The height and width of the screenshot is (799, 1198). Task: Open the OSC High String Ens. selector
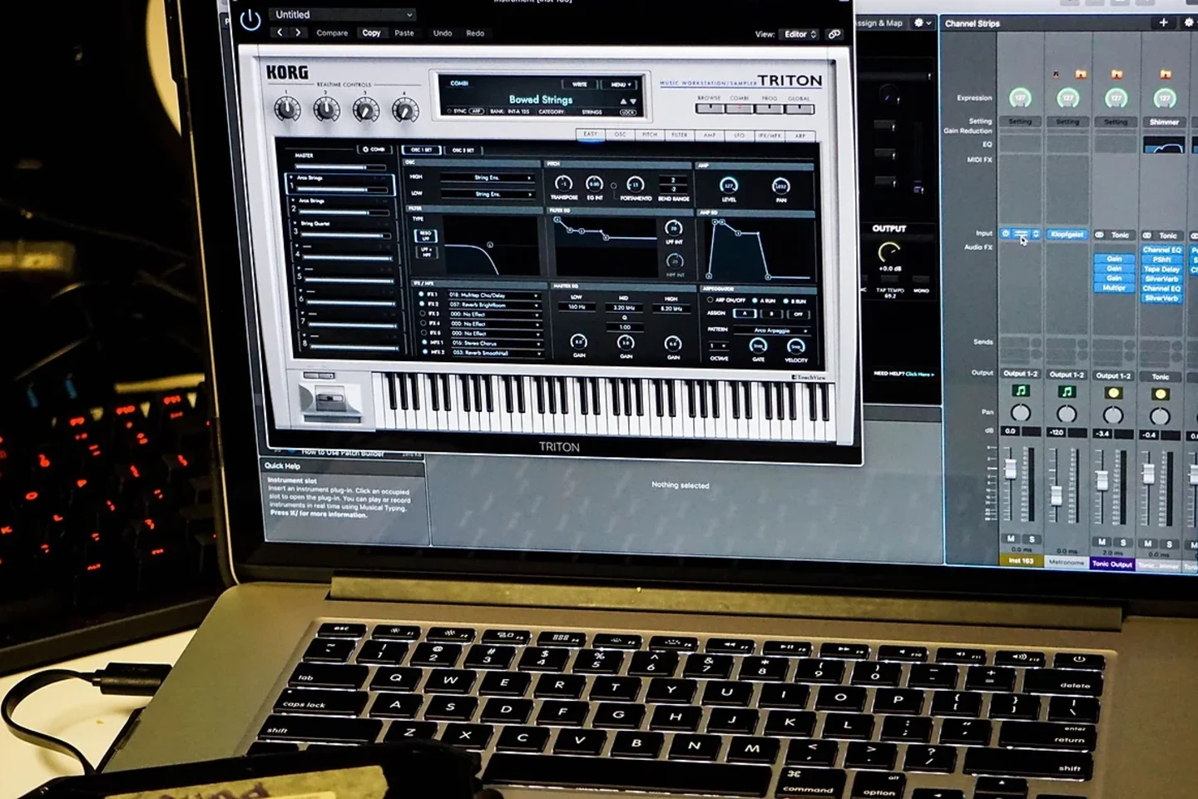coord(487,177)
